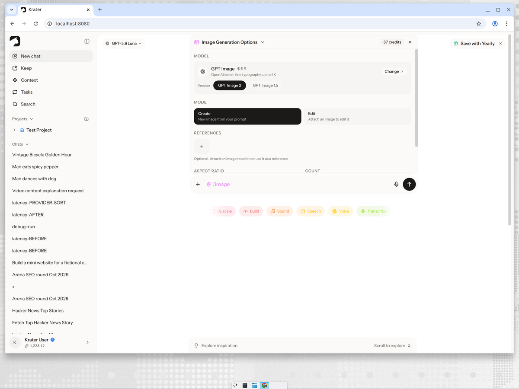Open the Chrome three-dot menu
519x389 pixels.
coord(506,24)
